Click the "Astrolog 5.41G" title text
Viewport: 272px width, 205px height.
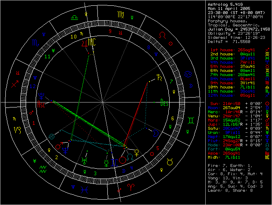click(x=224, y=3)
